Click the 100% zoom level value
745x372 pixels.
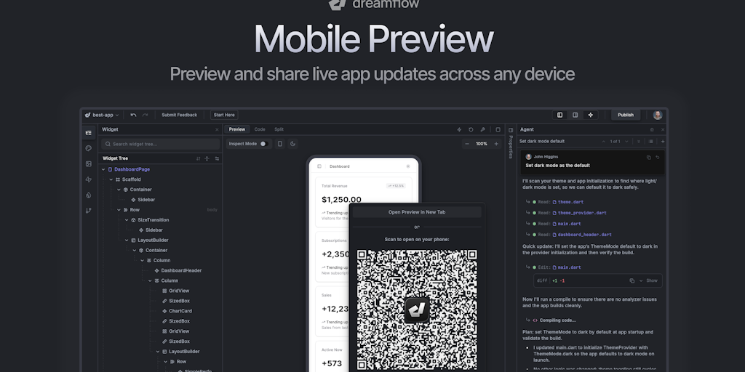coord(482,144)
